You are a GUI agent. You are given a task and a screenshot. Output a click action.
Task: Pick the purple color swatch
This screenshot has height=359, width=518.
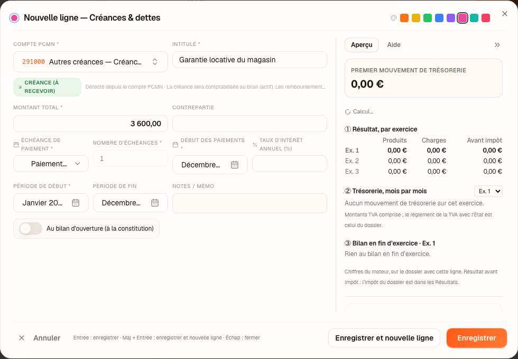450,18
